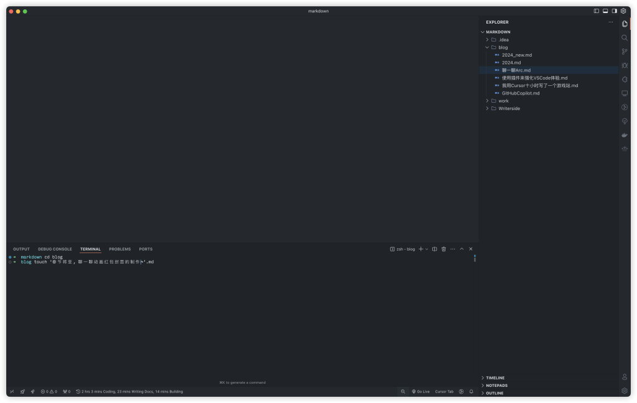Image resolution: width=637 pixels, height=403 pixels.
Task: Collapse the blog folder
Action: pyautogui.click(x=503, y=47)
